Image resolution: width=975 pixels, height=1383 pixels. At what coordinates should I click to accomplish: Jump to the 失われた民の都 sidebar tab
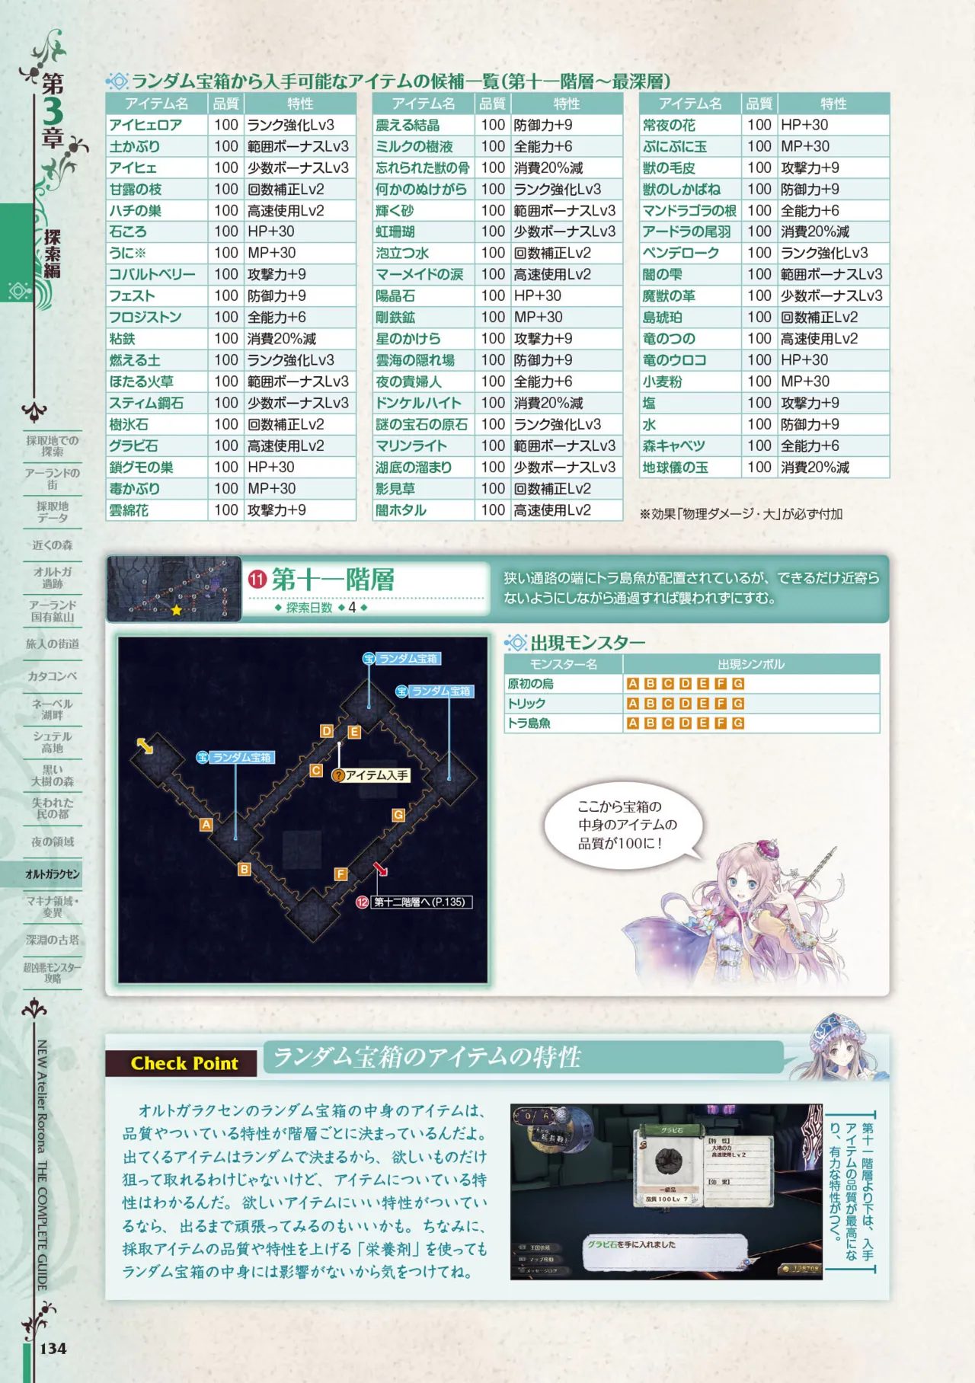52,808
